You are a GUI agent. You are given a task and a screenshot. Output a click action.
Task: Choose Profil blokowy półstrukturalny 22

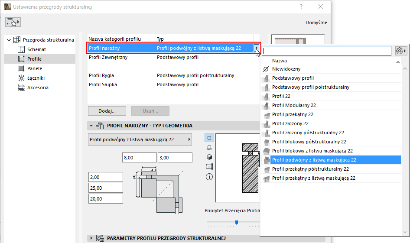331,142
